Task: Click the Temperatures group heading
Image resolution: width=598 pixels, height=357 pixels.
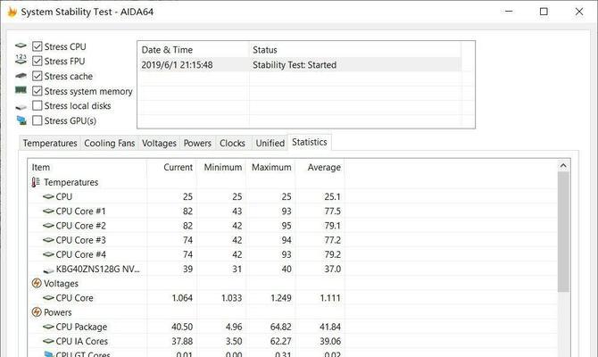Action: coord(71,182)
